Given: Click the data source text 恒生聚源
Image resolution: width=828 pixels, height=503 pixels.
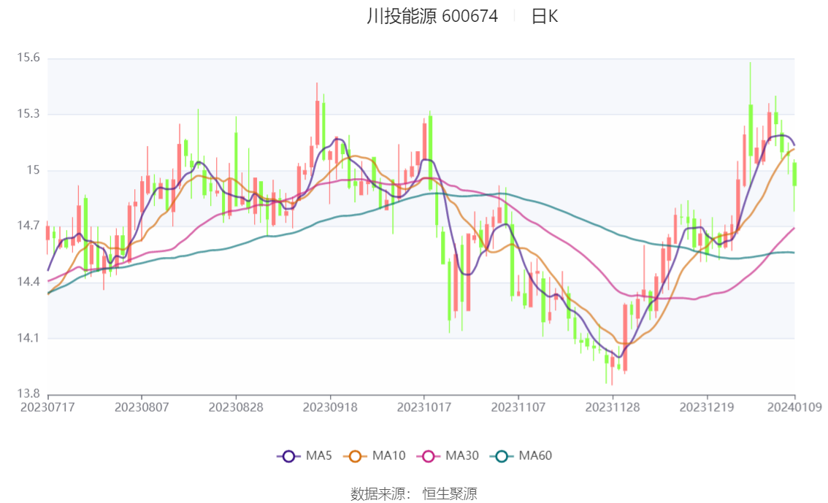Looking at the screenshot, I should click(x=450, y=494).
